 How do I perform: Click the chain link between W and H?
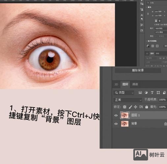point(148,14)
